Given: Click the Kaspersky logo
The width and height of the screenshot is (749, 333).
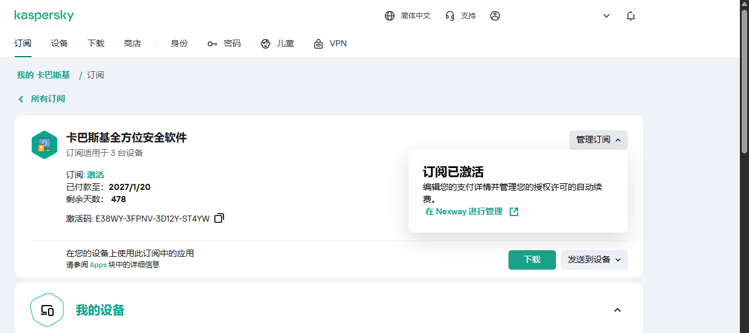Looking at the screenshot, I should tap(44, 16).
